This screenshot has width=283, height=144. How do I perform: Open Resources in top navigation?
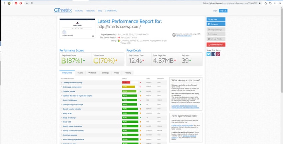(90, 11)
